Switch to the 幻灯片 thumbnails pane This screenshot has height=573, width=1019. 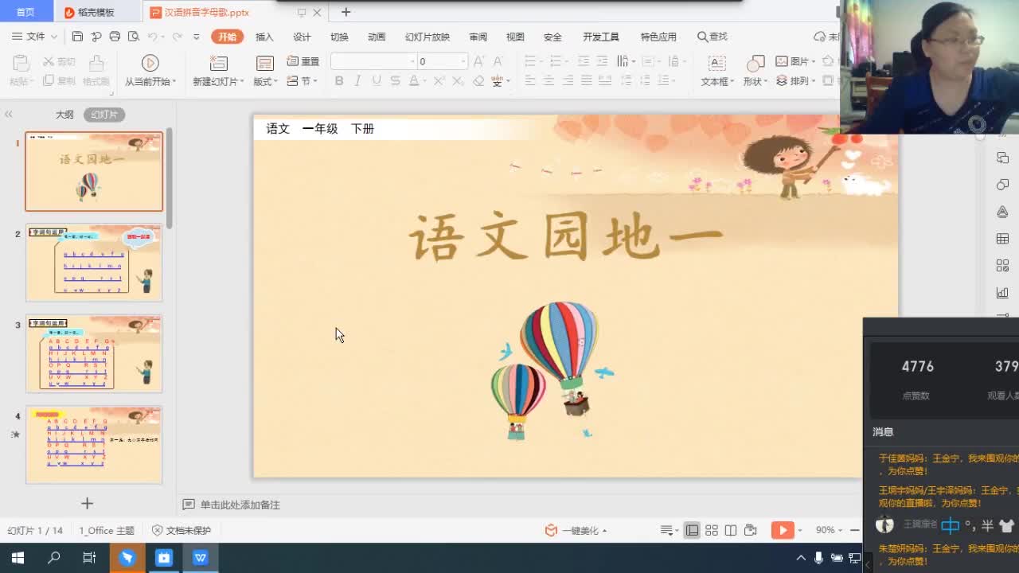click(104, 115)
